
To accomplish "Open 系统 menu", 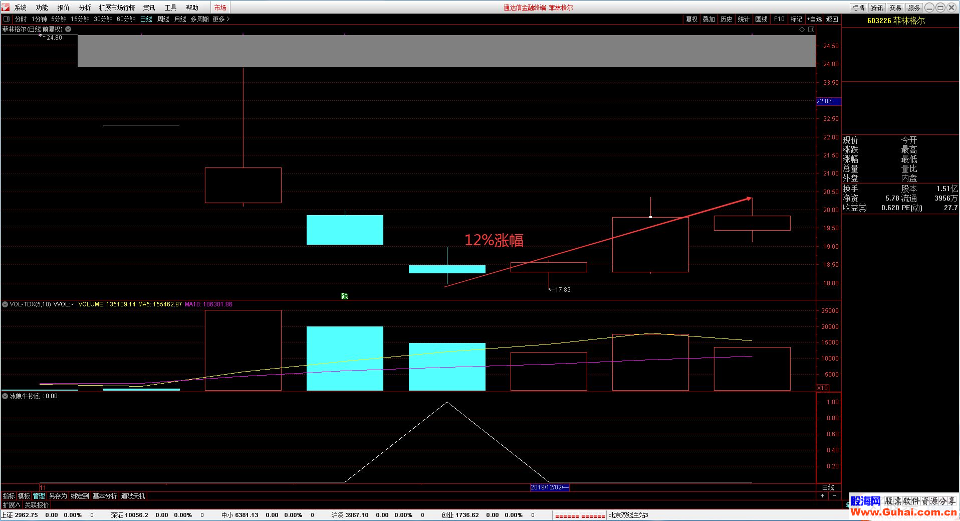I will (x=21, y=8).
